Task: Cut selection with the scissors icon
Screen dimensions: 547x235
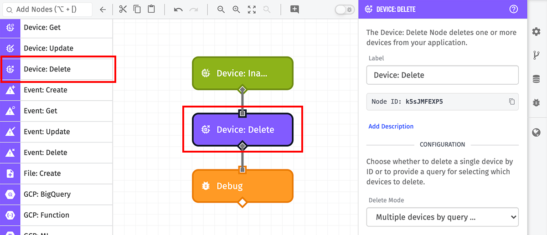Action: coord(123,9)
